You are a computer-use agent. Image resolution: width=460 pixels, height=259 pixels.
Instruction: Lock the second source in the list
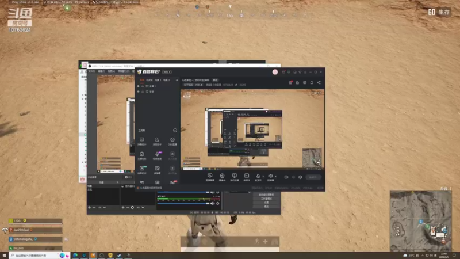(143, 92)
